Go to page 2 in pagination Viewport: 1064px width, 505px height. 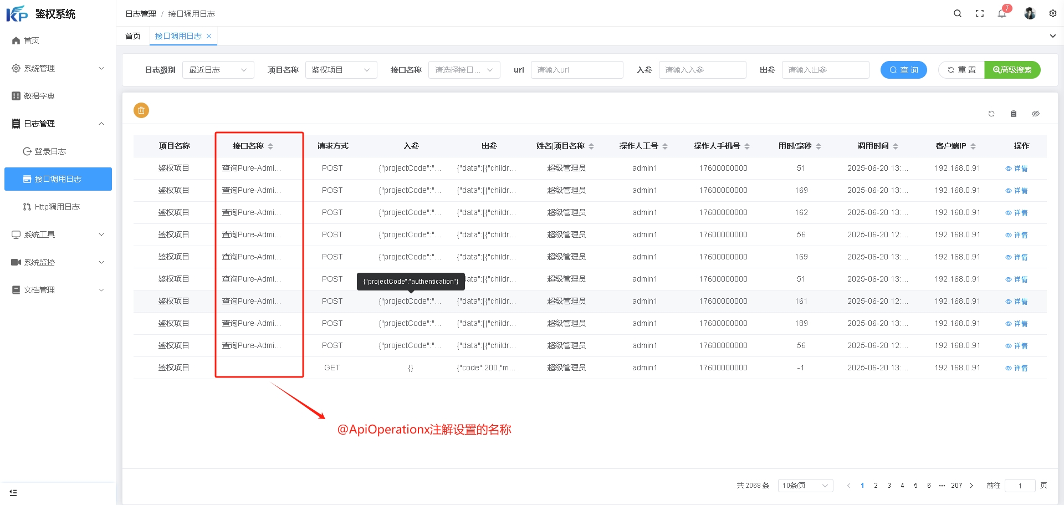point(876,486)
